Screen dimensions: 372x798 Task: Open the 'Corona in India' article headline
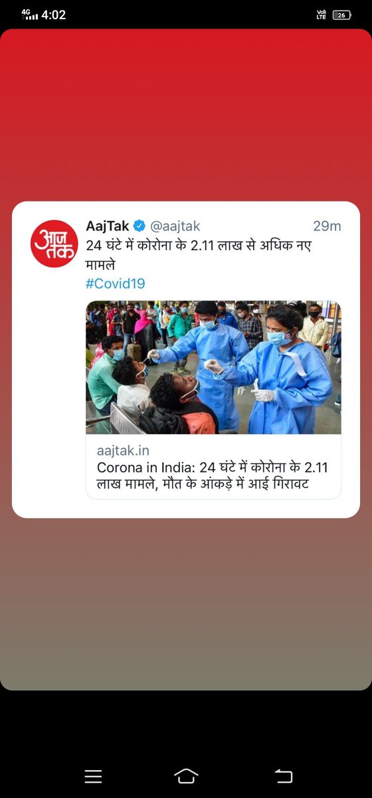click(213, 476)
